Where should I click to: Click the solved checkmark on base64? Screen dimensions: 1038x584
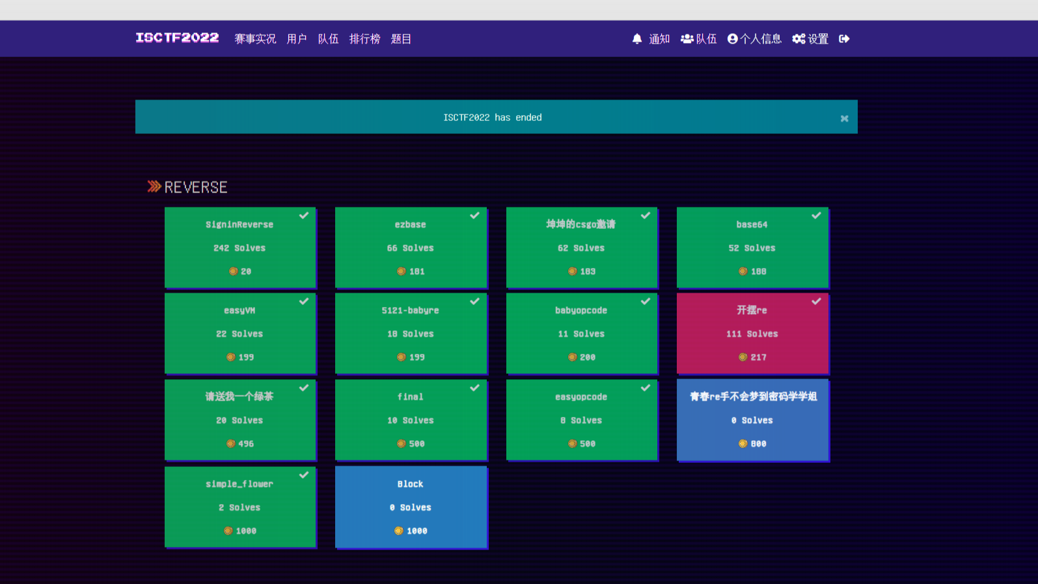pos(816,215)
